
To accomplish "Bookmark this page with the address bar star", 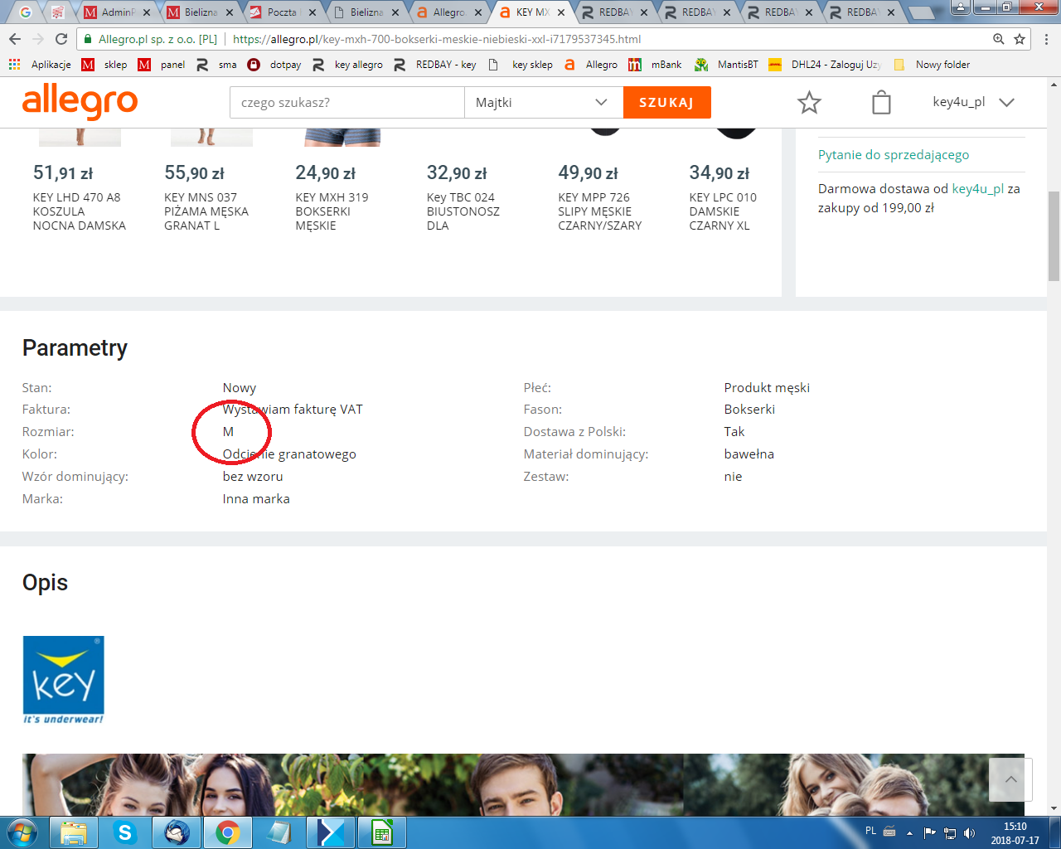I will click(1020, 39).
